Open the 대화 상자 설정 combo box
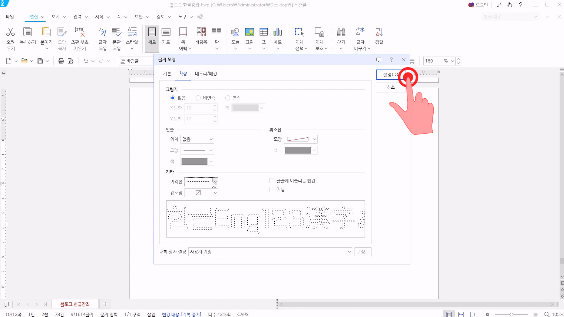The width and height of the screenshot is (564, 317). [x=270, y=252]
